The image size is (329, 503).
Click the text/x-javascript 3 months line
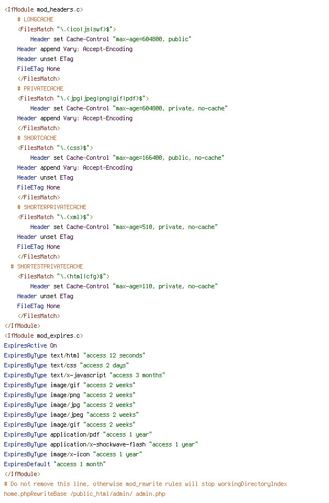tap(84, 375)
